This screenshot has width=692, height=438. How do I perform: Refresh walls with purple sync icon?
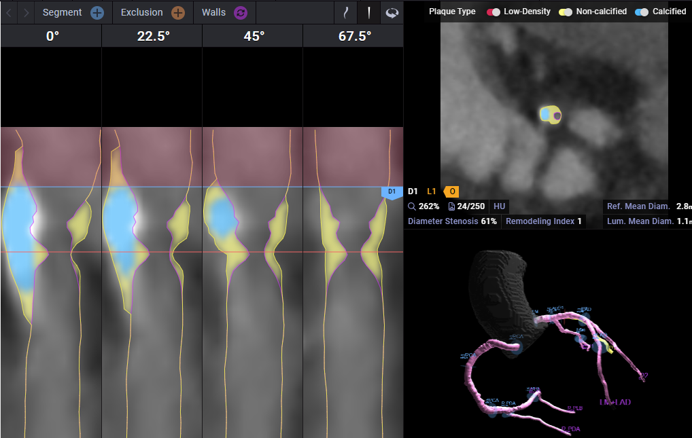click(x=241, y=13)
